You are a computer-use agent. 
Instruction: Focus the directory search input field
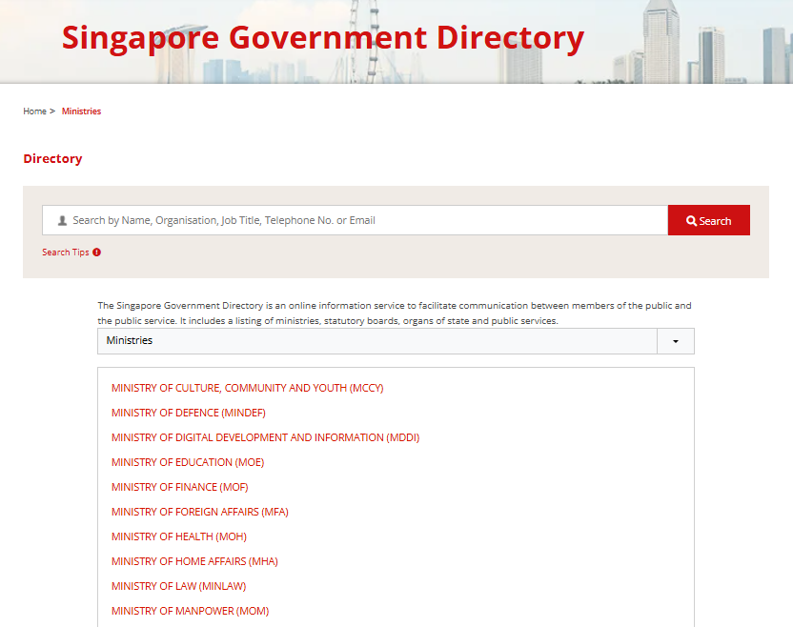[355, 220]
